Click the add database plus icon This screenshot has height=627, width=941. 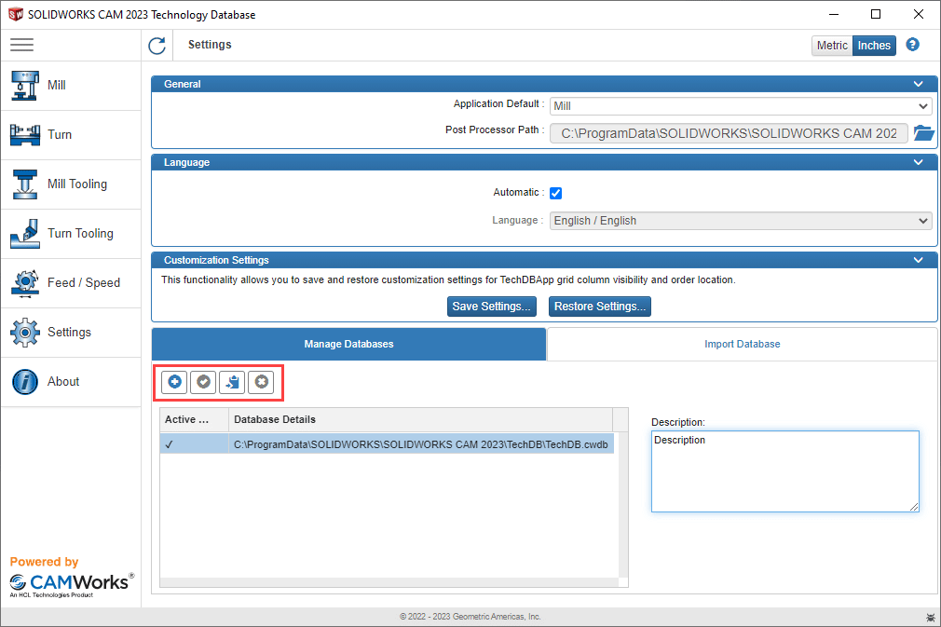[174, 382]
